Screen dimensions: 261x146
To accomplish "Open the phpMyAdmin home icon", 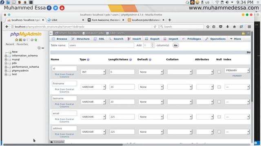I will point(16,40).
